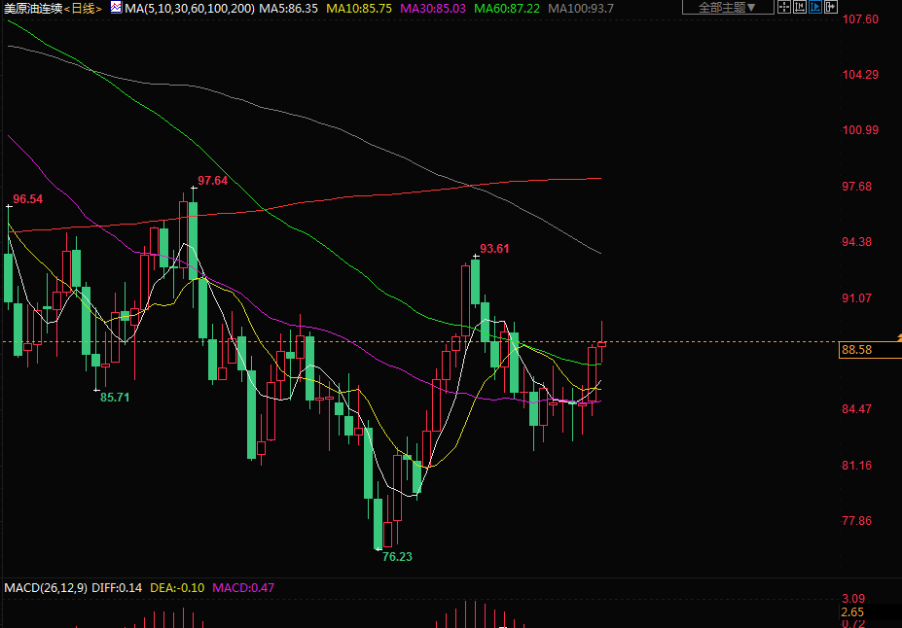Click the MACD(26,12,9) indicator title

(45, 587)
